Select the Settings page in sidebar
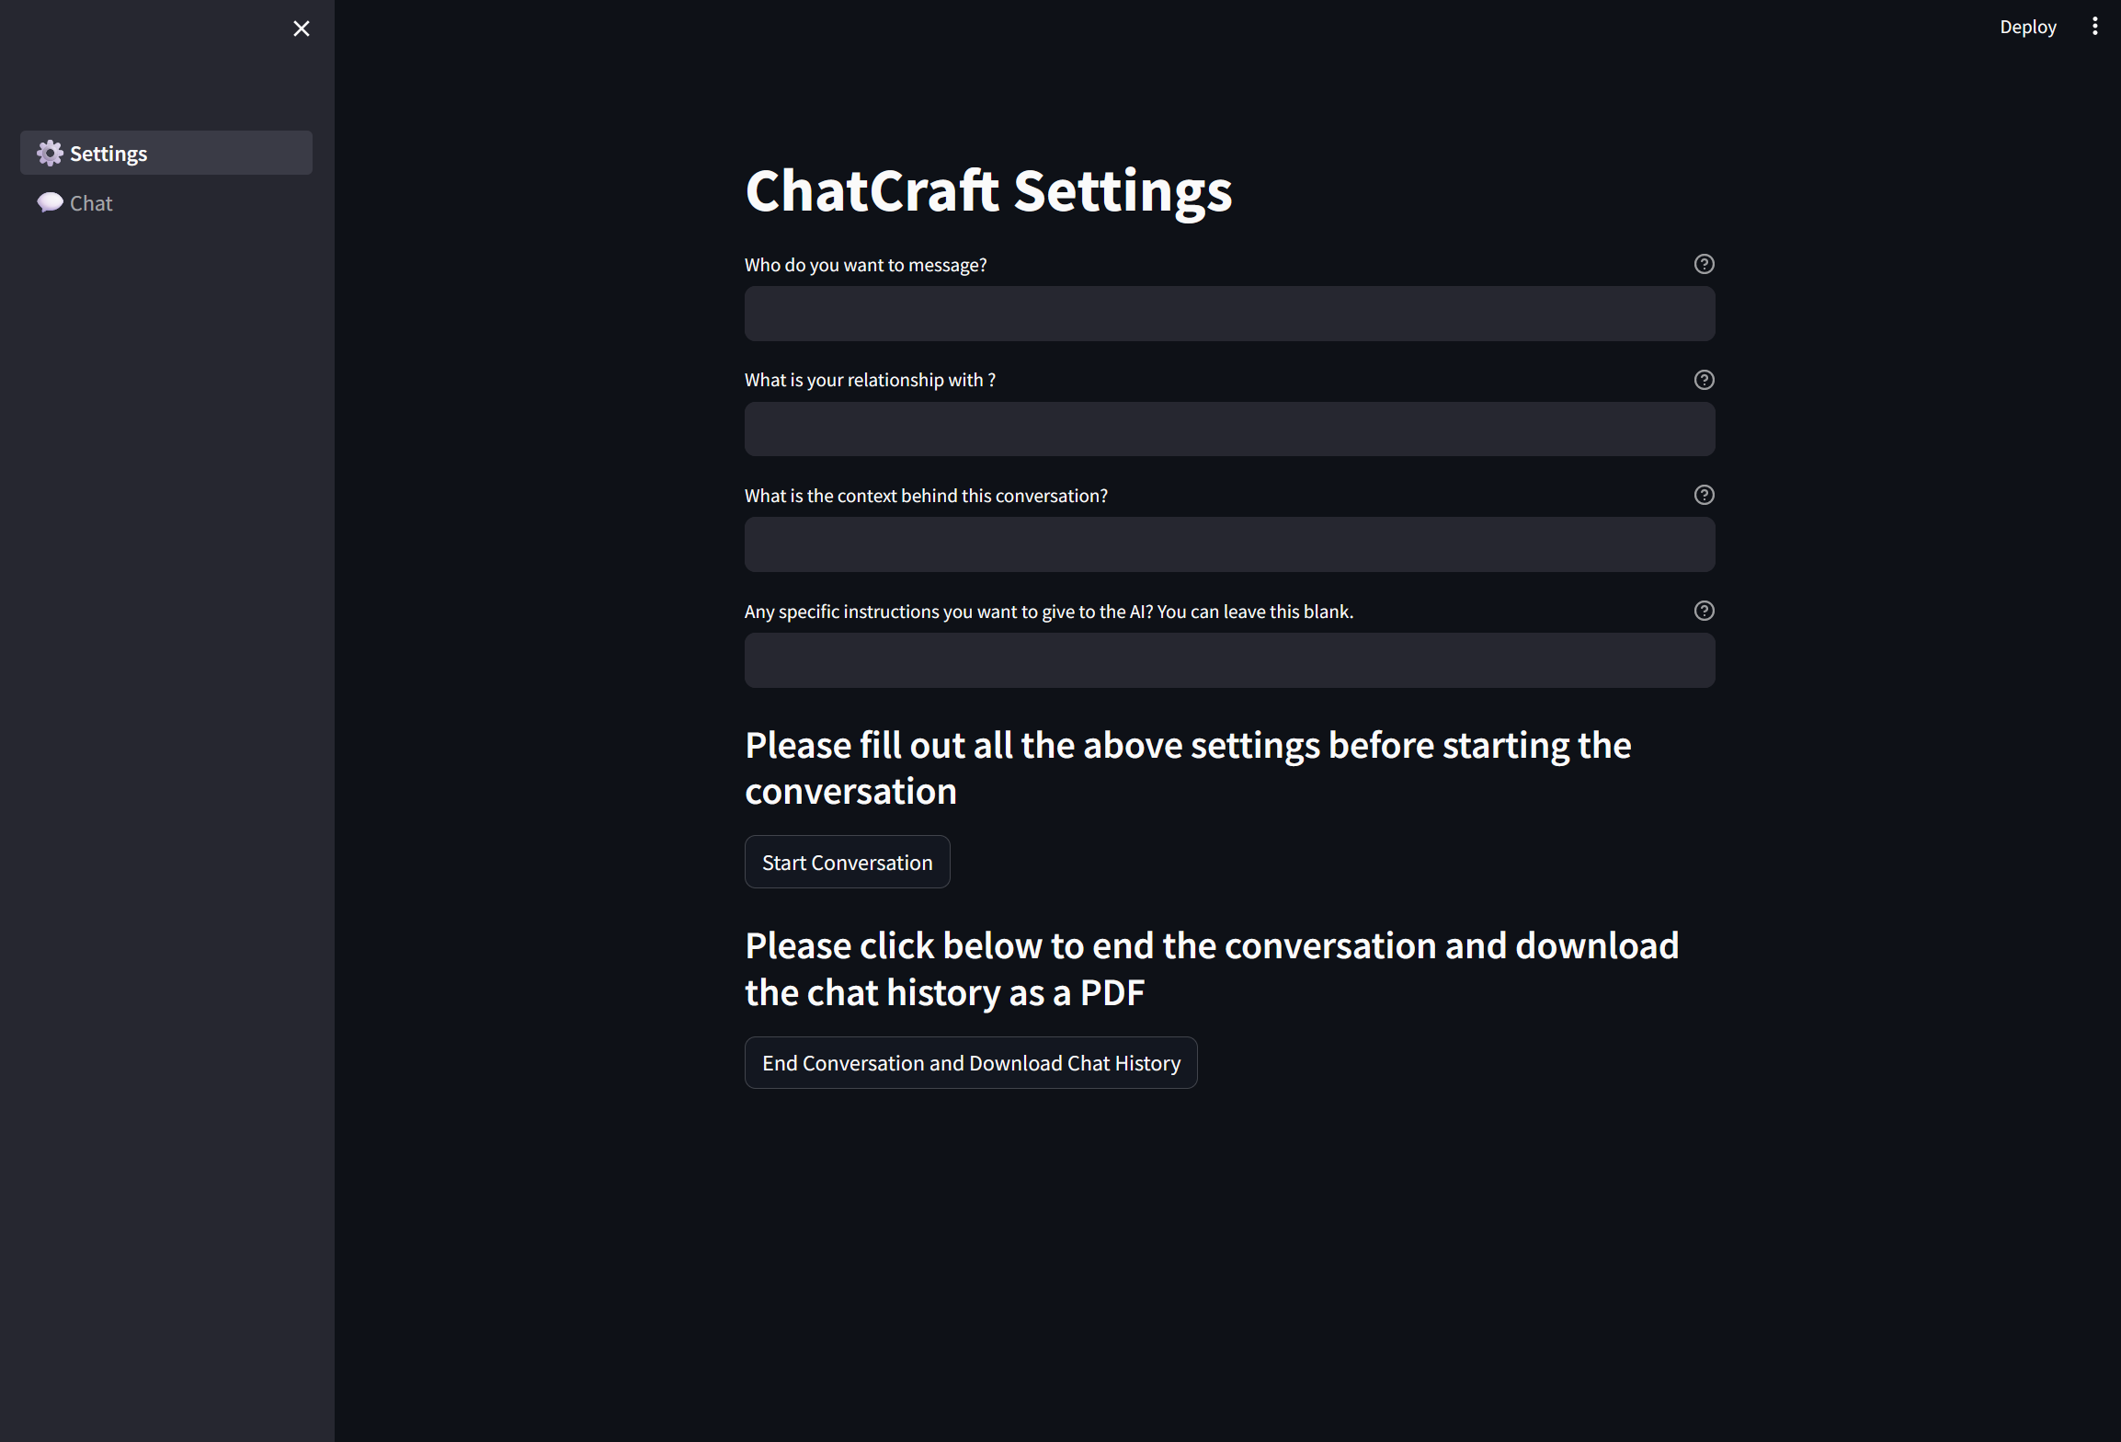Screen dimensions: 2121x1442 click(x=108, y=153)
